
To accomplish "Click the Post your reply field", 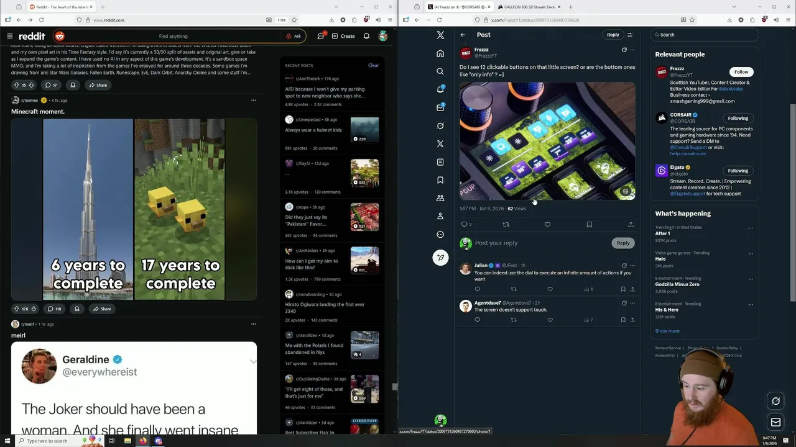I will pos(541,243).
